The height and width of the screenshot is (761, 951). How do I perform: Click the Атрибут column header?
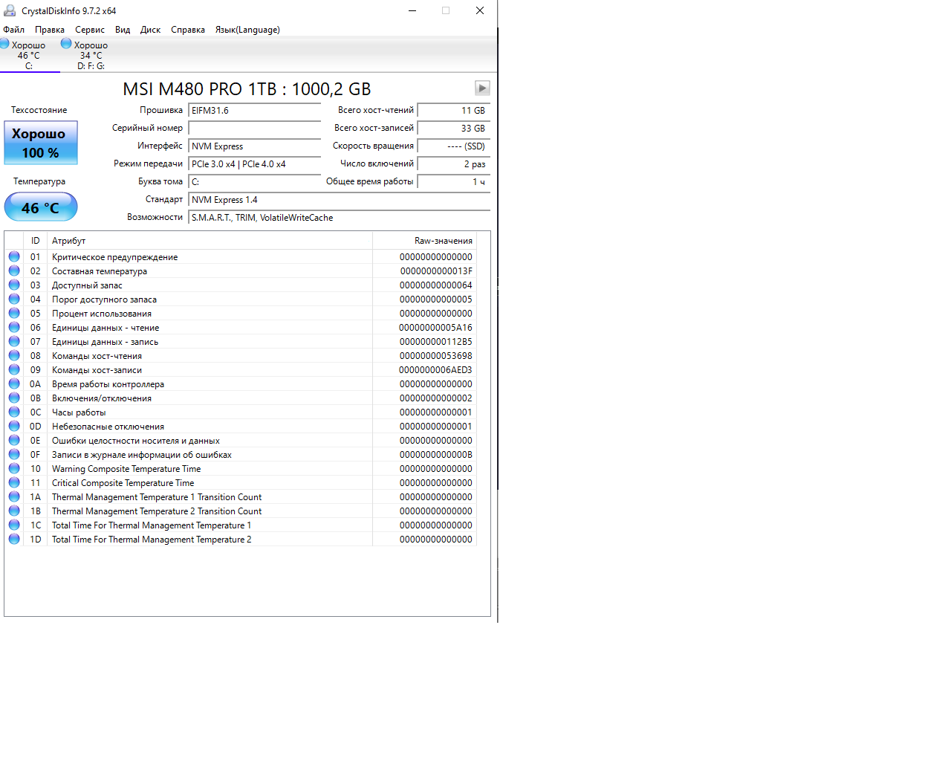210,241
